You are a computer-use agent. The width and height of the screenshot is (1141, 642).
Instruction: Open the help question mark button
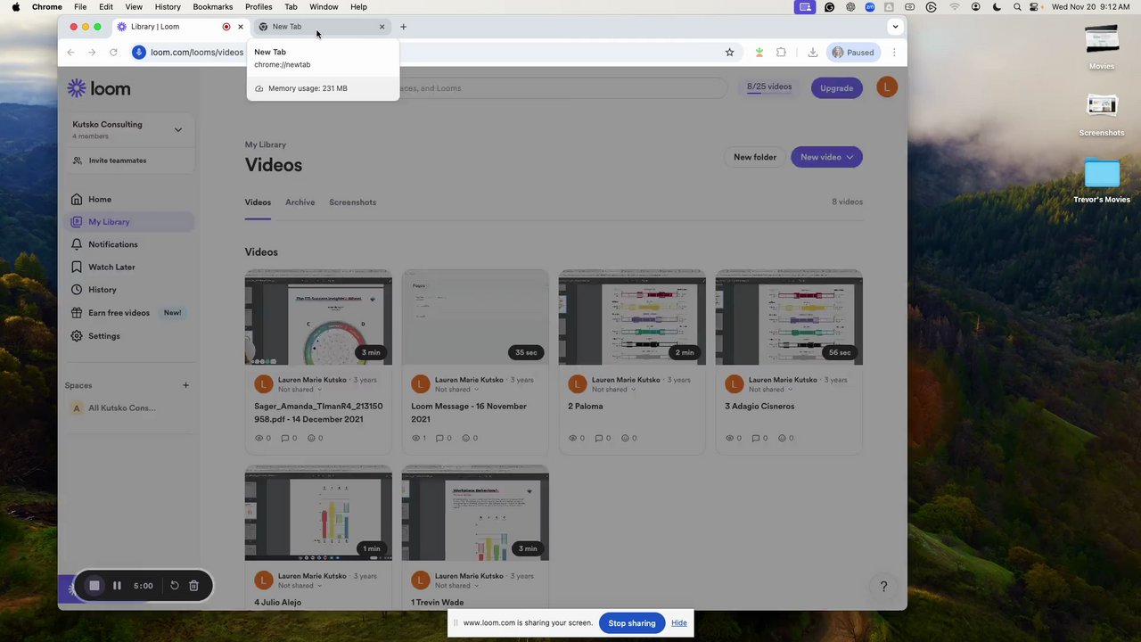(x=883, y=586)
